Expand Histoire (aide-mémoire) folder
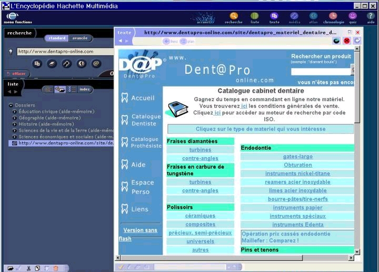This screenshot has width=379, height=272. click(15, 124)
